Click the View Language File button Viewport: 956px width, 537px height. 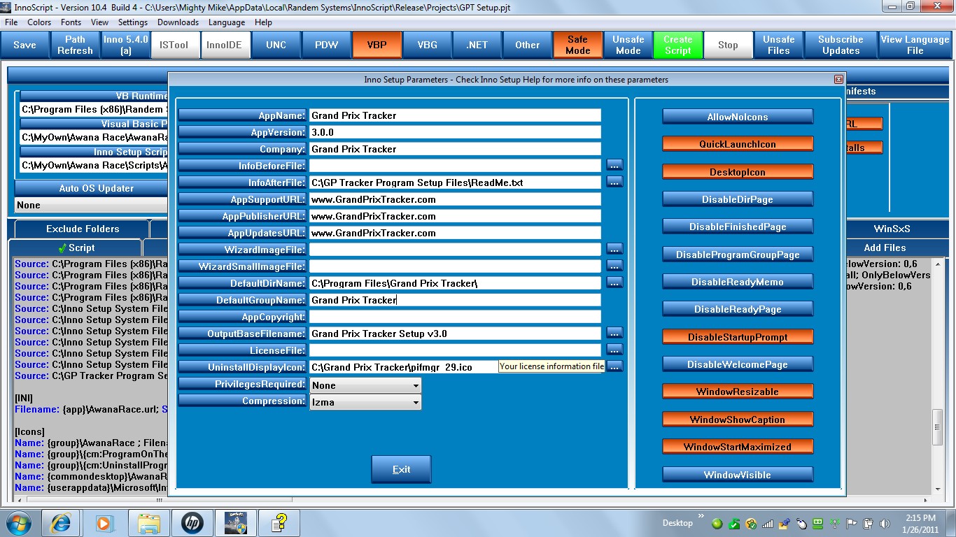click(x=915, y=45)
